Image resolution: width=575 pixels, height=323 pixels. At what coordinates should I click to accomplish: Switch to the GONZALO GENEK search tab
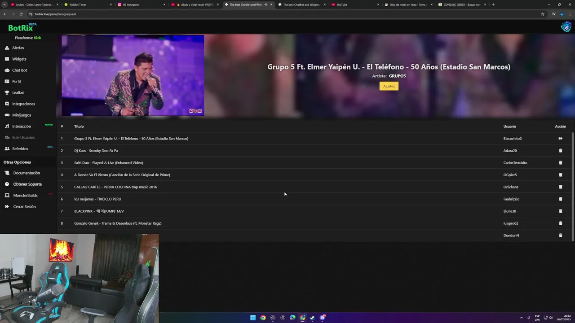point(462,4)
